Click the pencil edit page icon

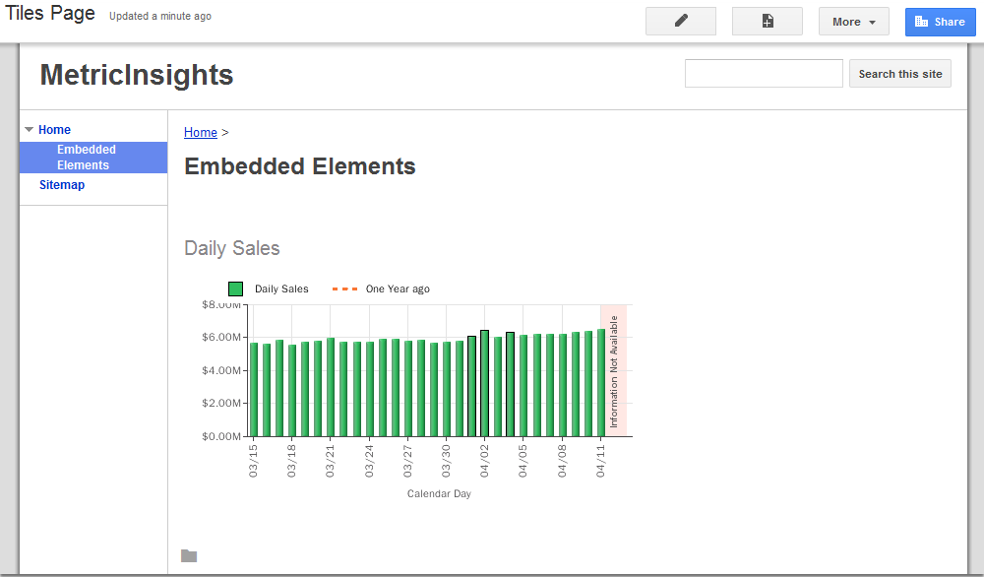click(680, 22)
